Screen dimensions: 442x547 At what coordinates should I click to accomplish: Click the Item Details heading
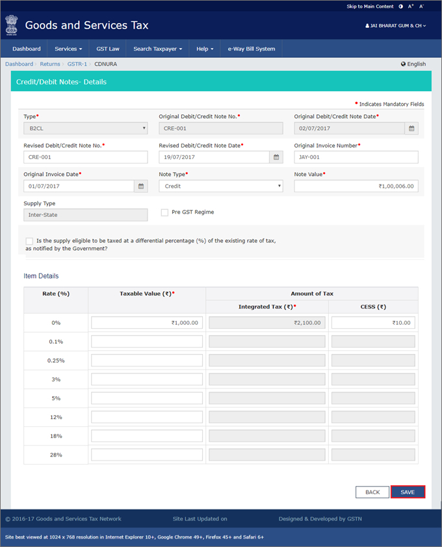41,276
